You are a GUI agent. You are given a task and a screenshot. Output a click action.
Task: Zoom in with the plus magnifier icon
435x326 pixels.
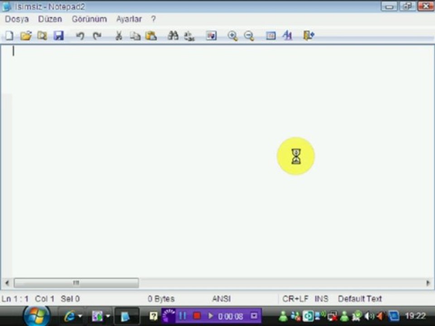click(232, 36)
